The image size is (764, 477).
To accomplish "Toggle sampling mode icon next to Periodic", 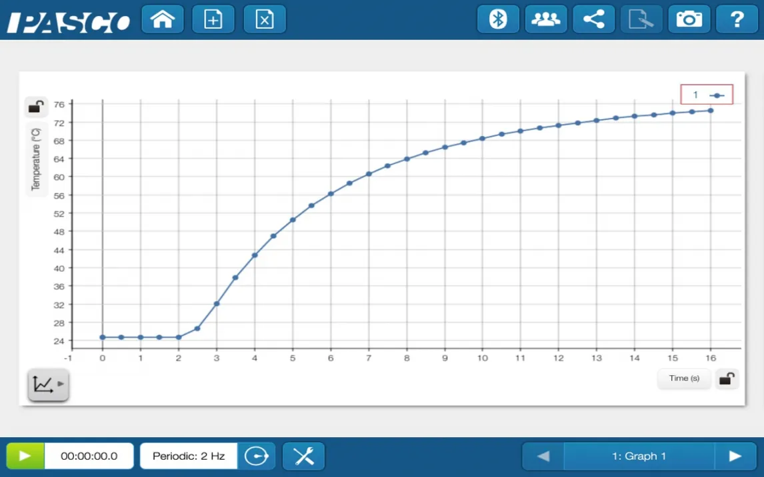I will (256, 456).
